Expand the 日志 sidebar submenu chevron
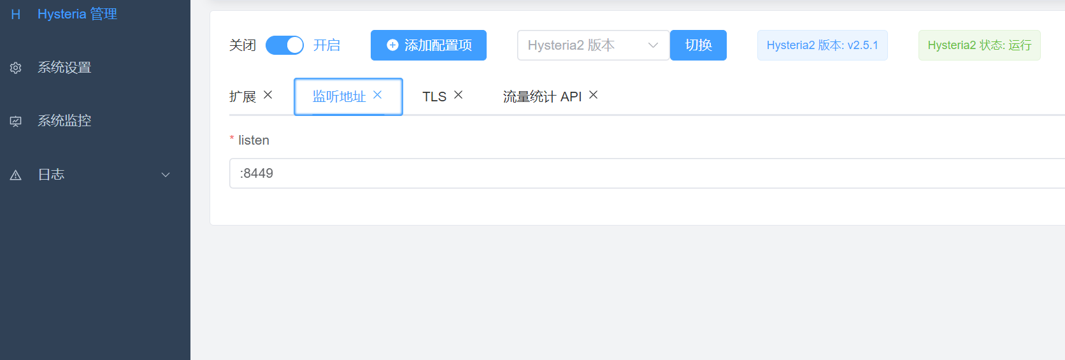This screenshot has width=1065, height=360. [166, 175]
